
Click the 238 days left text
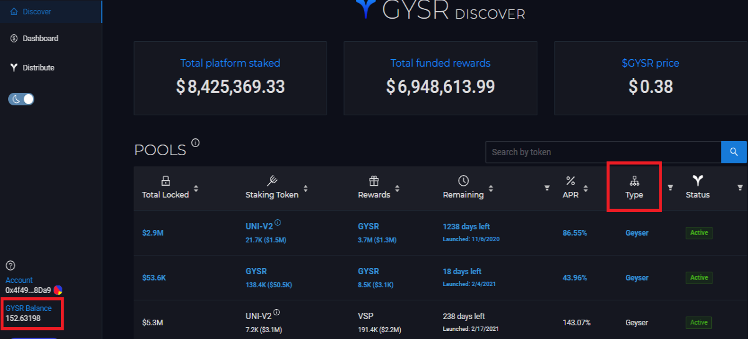pyautogui.click(x=464, y=316)
